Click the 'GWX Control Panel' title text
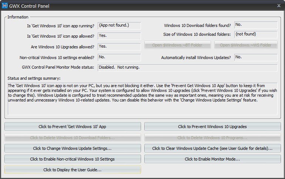The height and width of the screenshot is (179, 285). pos(29,6)
